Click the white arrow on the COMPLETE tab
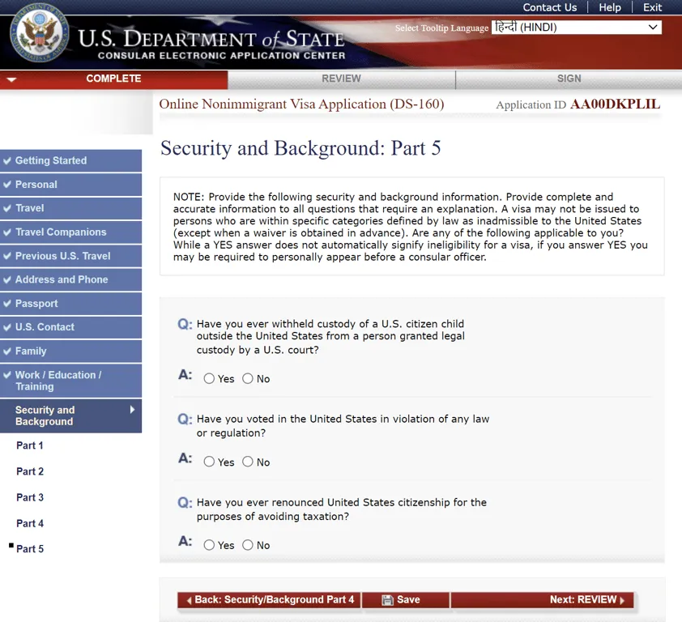Viewport: 682px width, 622px height. [x=11, y=79]
